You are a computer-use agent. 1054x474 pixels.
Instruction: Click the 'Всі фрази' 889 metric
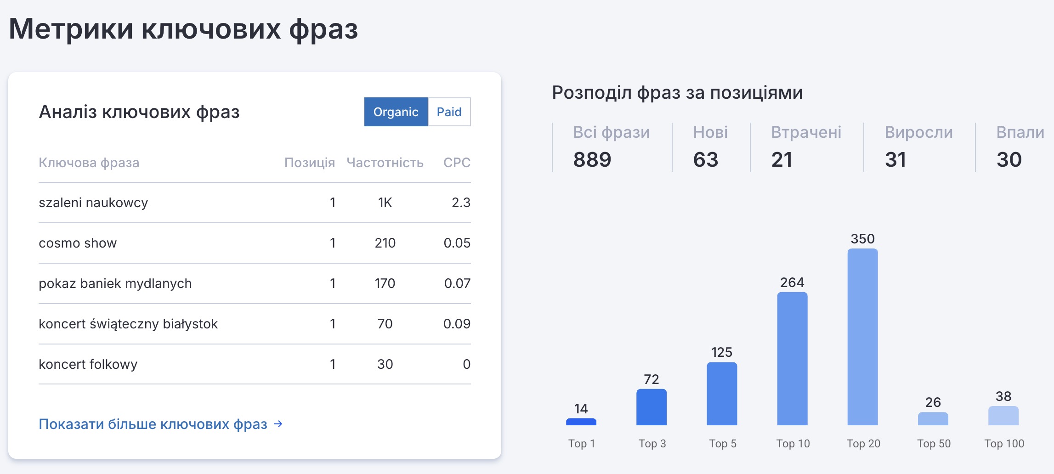pyautogui.click(x=611, y=147)
